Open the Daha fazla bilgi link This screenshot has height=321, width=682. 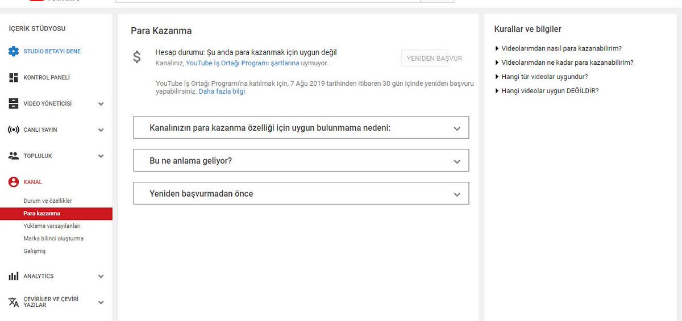pos(222,91)
